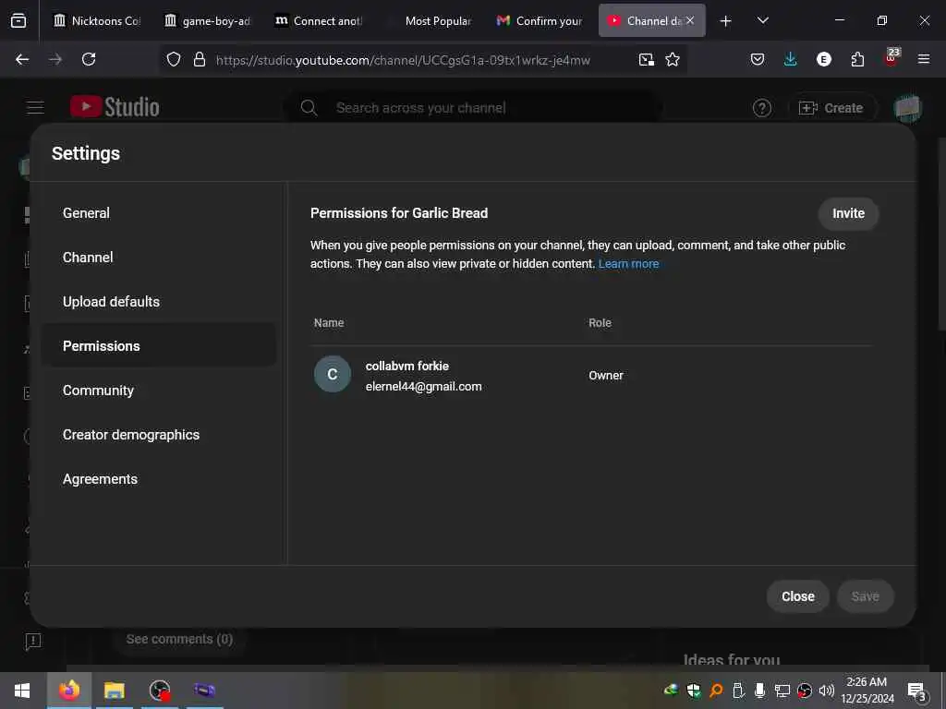Image resolution: width=946 pixels, height=709 pixels.
Task: Click the Create button
Action: pyautogui.click(x=831, y=108)
